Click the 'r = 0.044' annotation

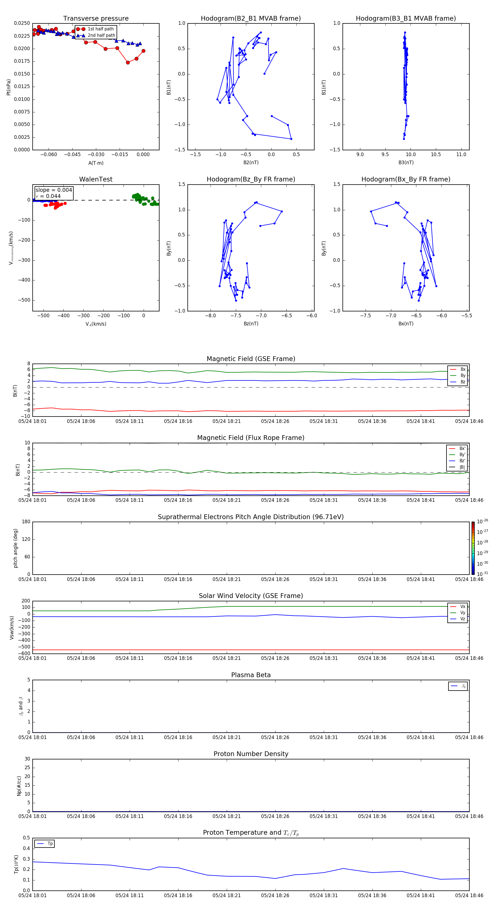point(48,196)
